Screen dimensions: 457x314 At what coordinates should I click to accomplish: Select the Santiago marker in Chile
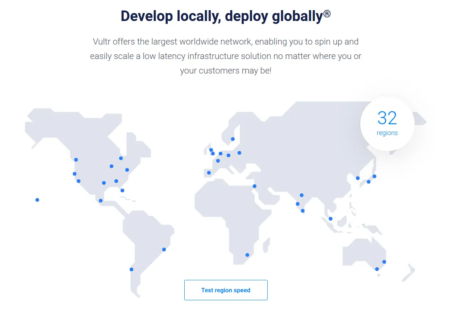tap(131, 269)
